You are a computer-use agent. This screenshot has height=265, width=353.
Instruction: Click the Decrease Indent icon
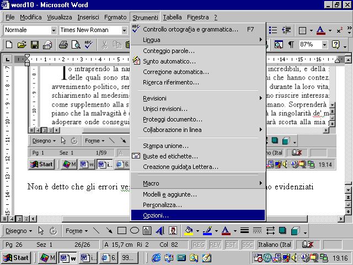click(x=286, y=30)
